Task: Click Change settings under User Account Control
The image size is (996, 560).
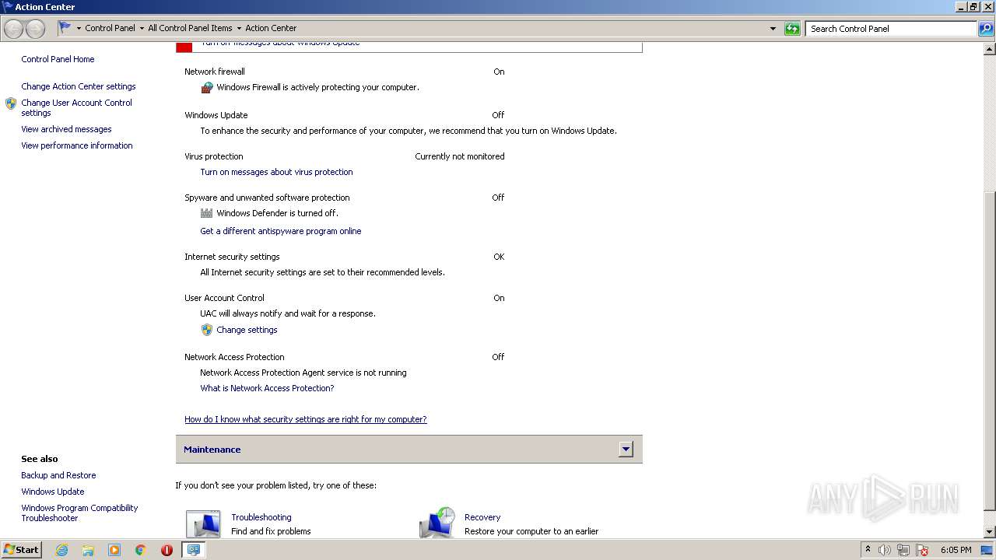Action: coord(247,330)
